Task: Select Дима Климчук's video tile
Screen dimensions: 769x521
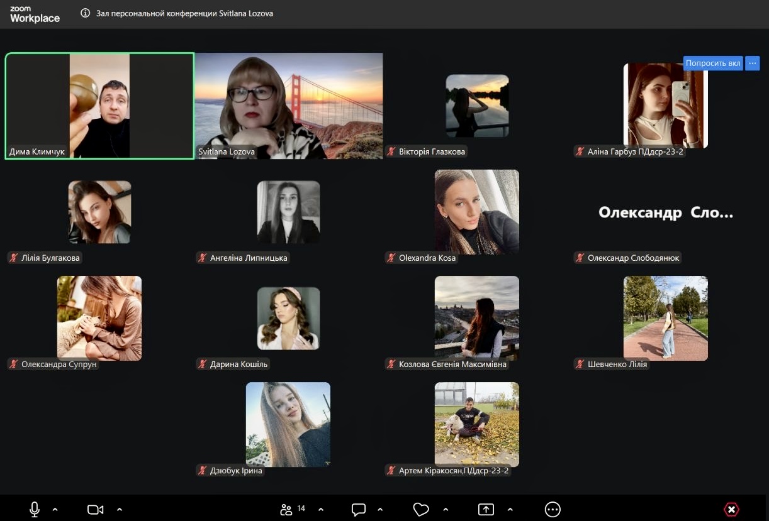Action: click(99, 106)
